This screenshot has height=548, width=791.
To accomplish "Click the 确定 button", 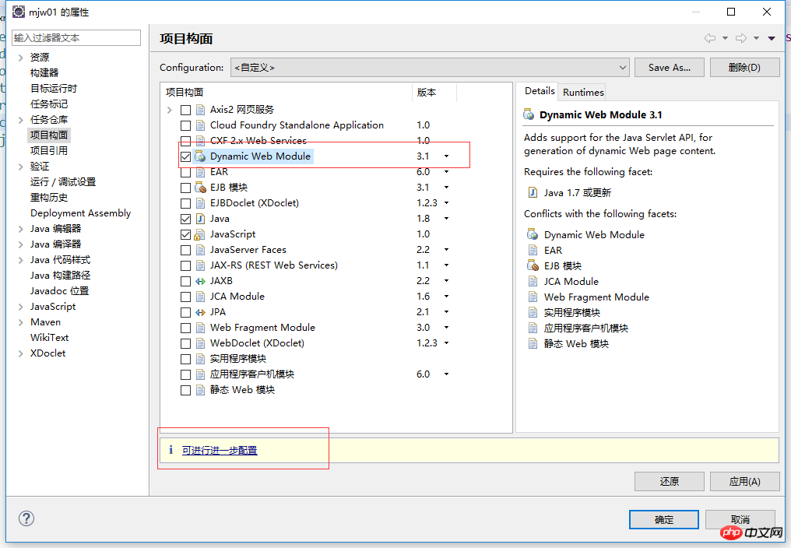I will (x=664, y=519).
